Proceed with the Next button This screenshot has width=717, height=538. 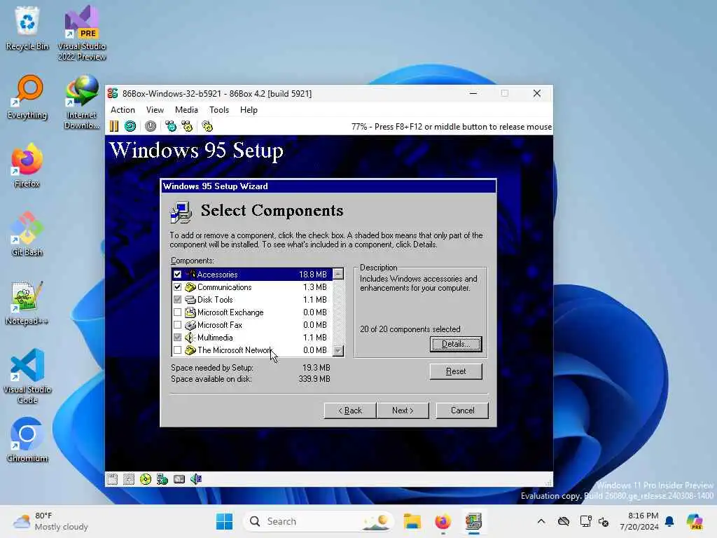(x=403, y=411)
